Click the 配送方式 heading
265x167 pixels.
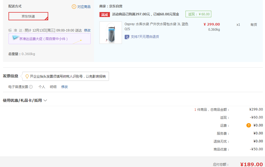click(x=15, y=6)
